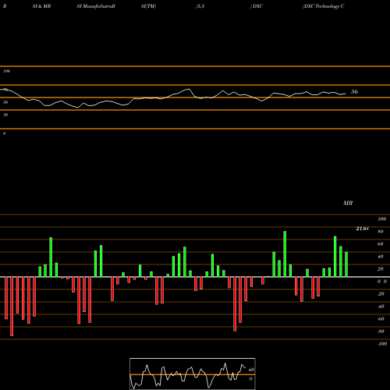Click the '100' label on the RSI axis

[x=6, y=71]
